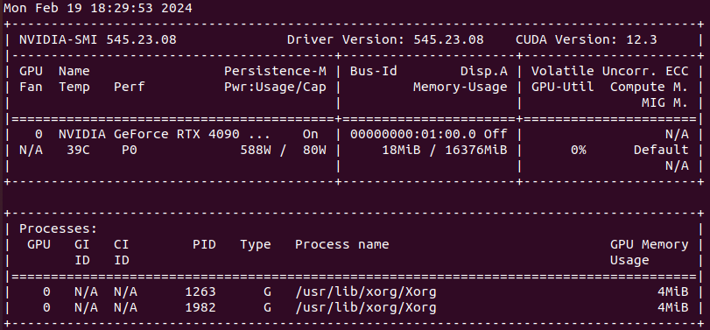Screen dimensions: 710x330
Task: Click the Persistence-M On value
Action: (x=311, y=135)
